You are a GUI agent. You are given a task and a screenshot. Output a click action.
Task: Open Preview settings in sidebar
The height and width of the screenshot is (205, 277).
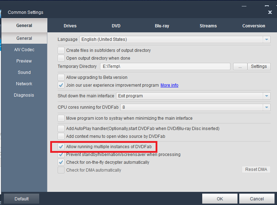pyautogui.click(x=24, y=61)
